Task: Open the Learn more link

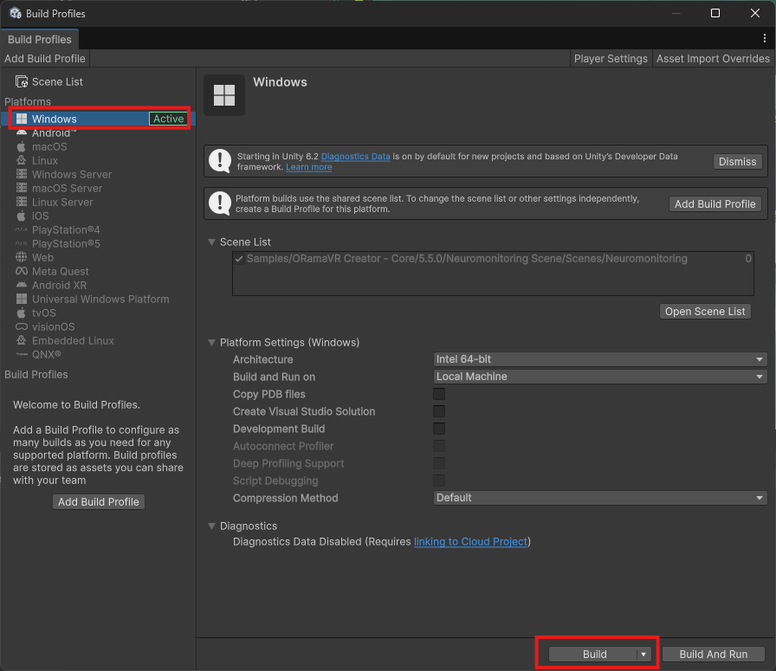Action: (309, 167)
